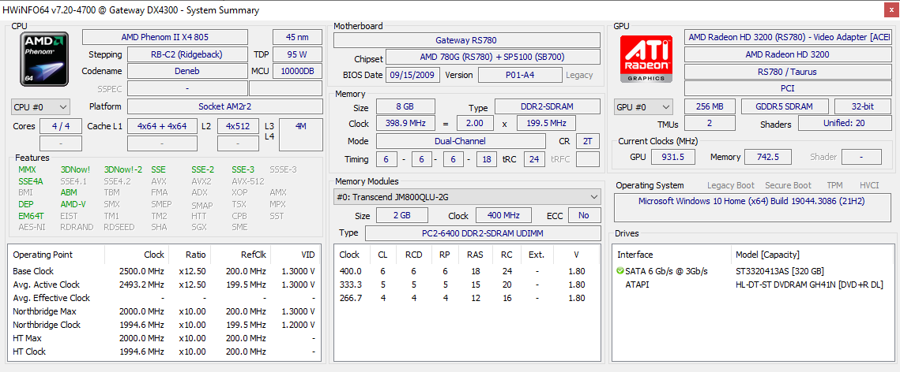Click the 256 MB video memory field
This screenshot has height=372, width=900.
pyautogui.click(x=710, y=106)
